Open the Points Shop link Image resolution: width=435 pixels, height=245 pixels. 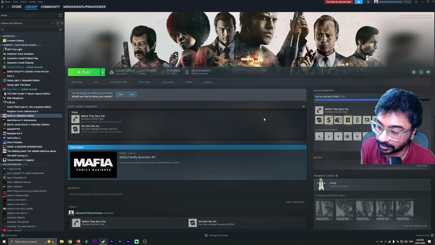coord(144,82)
